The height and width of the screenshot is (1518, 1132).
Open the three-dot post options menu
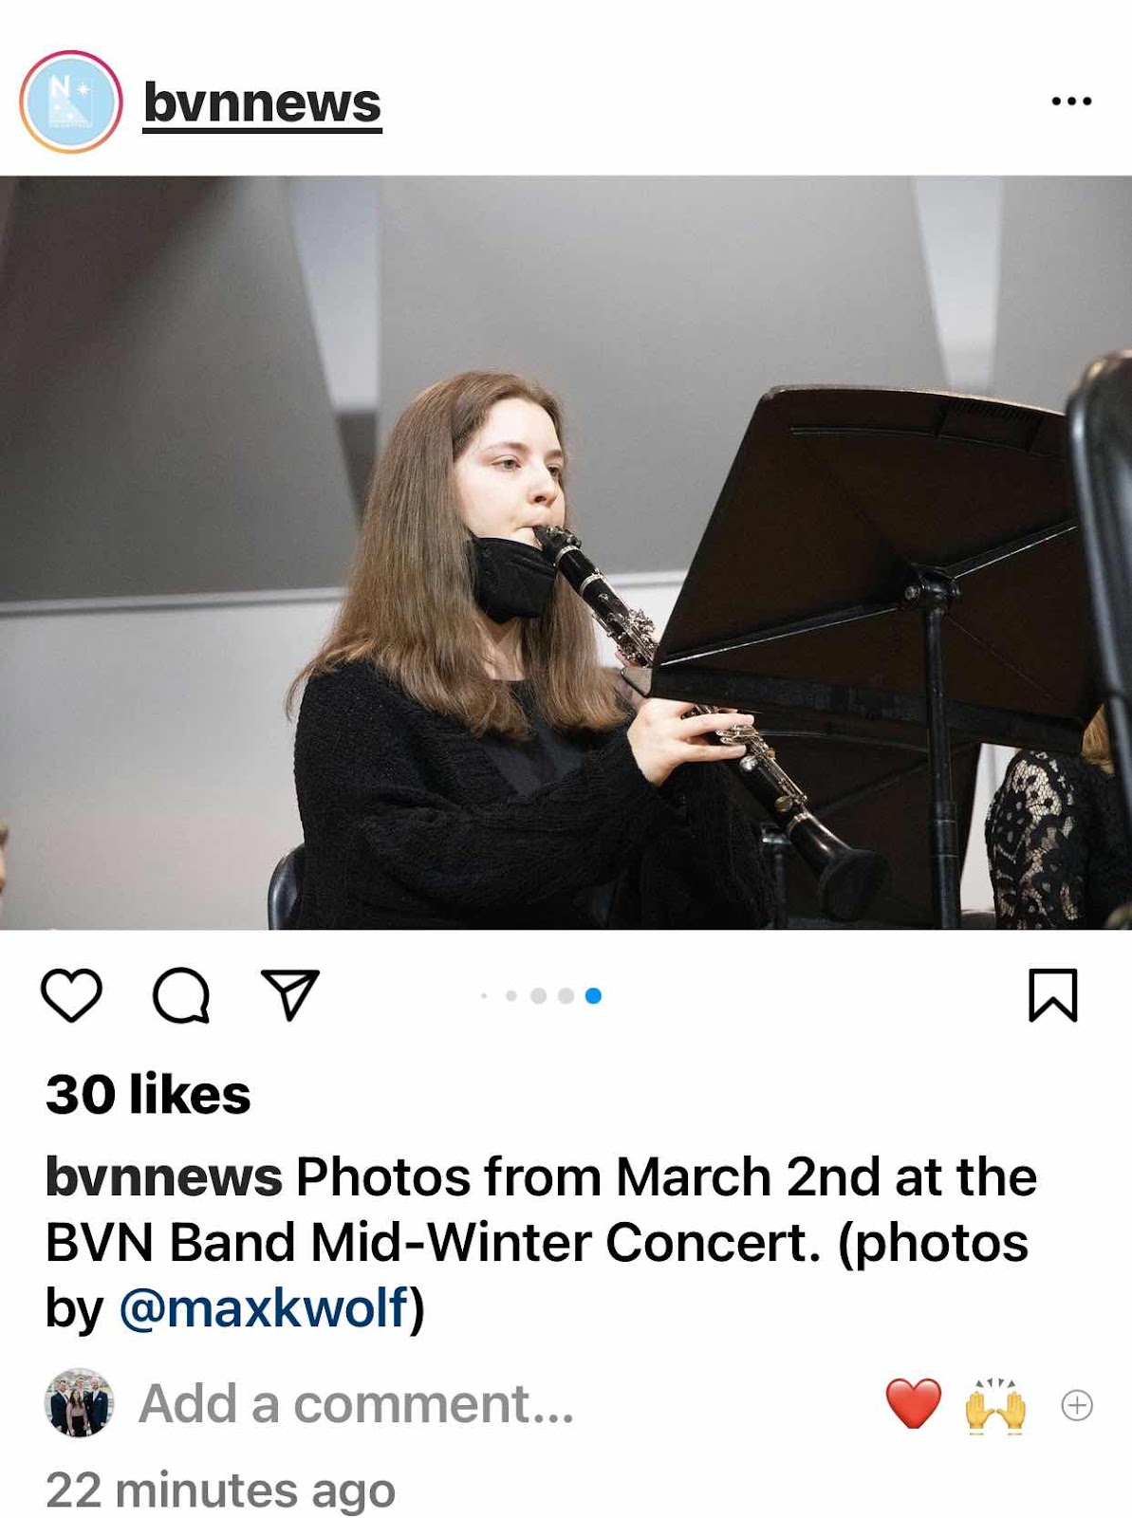click(1072, 101)
